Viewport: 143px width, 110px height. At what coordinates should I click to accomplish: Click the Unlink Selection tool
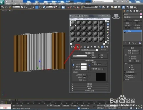(6, 7)
